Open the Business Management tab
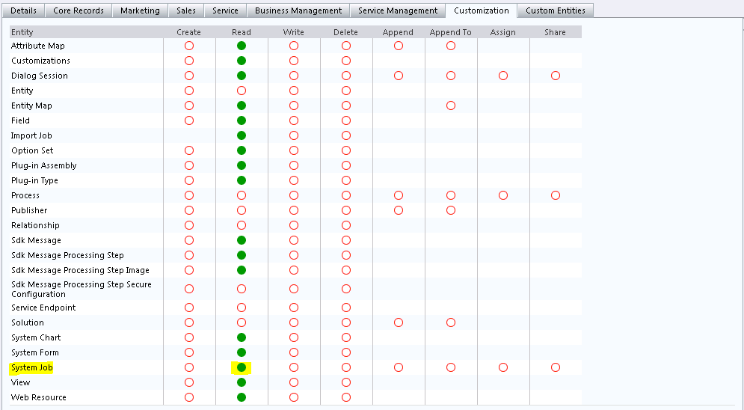 coord(298,10)
